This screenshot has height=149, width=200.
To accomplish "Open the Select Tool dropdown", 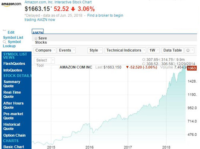I will pyautogui.click(x=44, y=60).
